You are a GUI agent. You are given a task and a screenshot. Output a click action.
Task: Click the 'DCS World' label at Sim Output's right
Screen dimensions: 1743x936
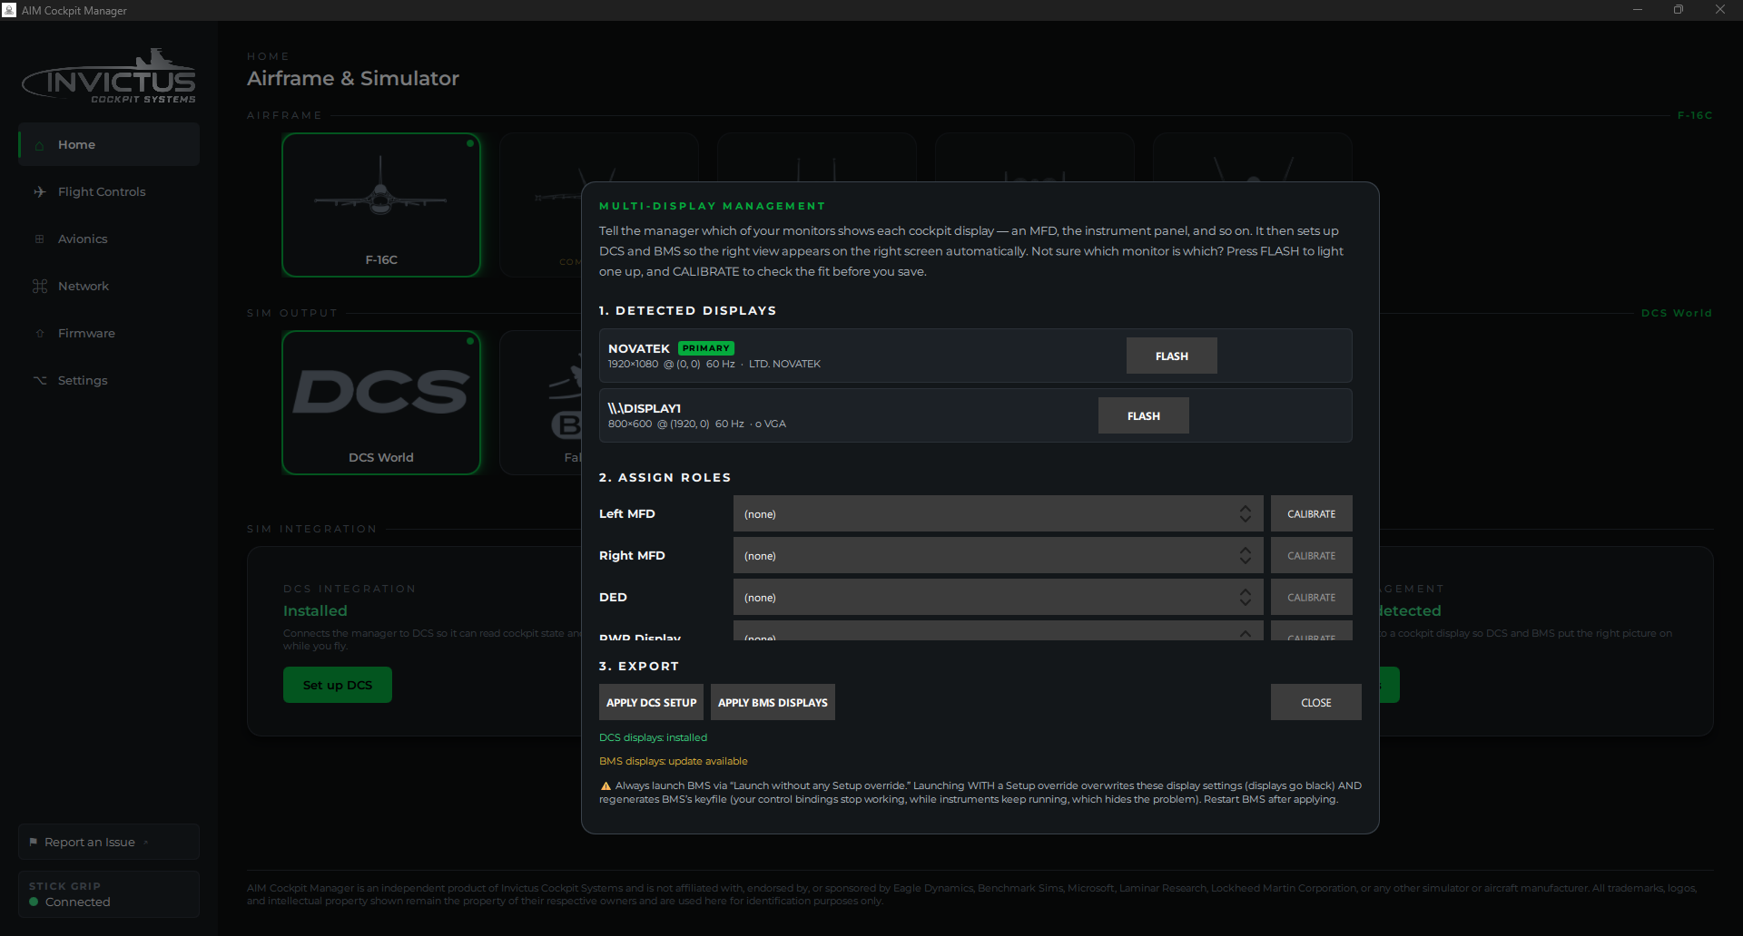(x=1677, y=313)
